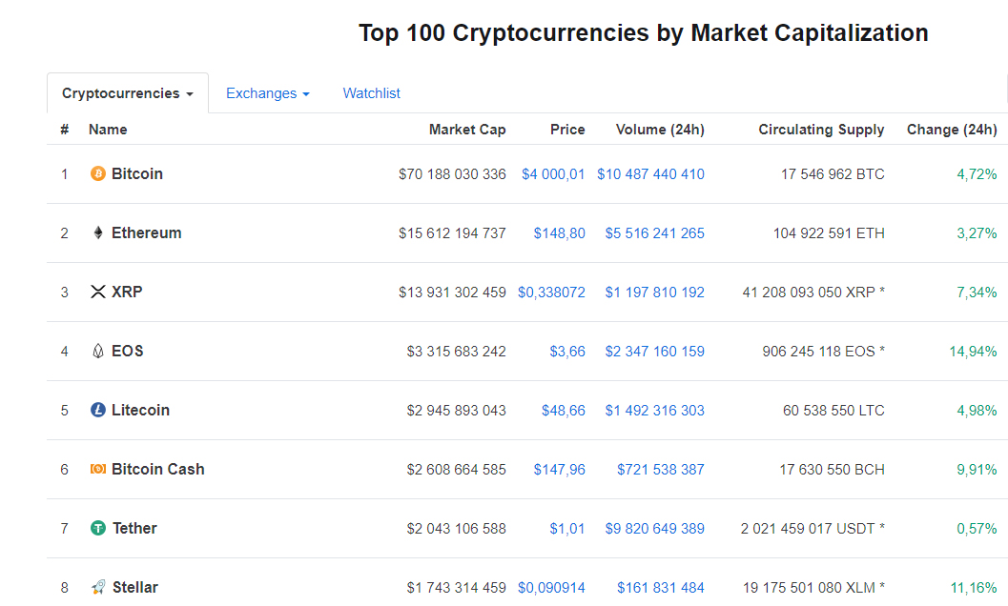This screenshot has height=606, width=1008.
Task: Open the Exchanges dropdown menu
Action: click(x=267, y=93)
